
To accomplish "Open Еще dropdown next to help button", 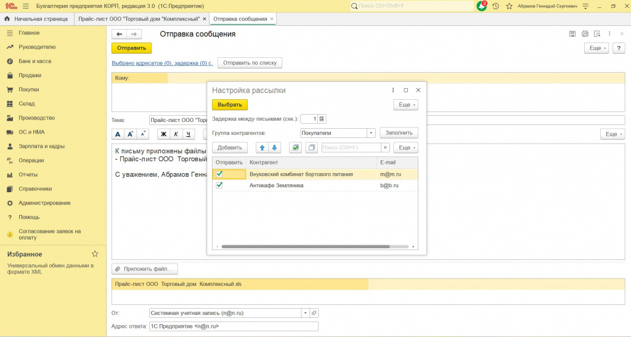I will (596, 48).
